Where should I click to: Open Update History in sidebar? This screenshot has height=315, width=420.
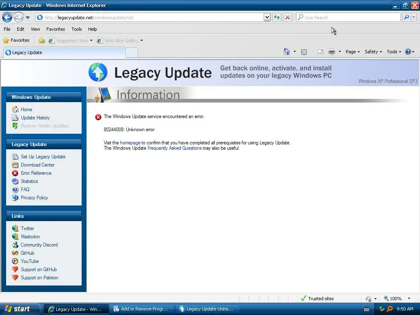(x=35, y=118)
